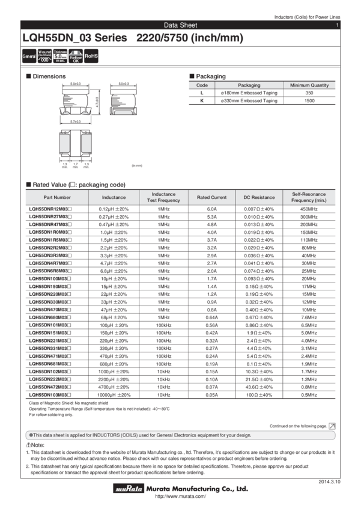Select 4.7±0.3 height dimension label
The width and height of the screenshot is (361, 511).
pyautogui.click(x=97, y=103)
